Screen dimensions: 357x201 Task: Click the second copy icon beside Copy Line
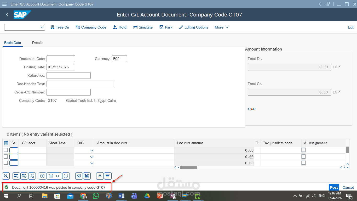(87, 176)
